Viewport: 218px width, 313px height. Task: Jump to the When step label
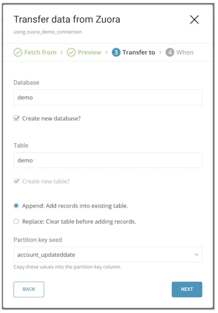185,52
